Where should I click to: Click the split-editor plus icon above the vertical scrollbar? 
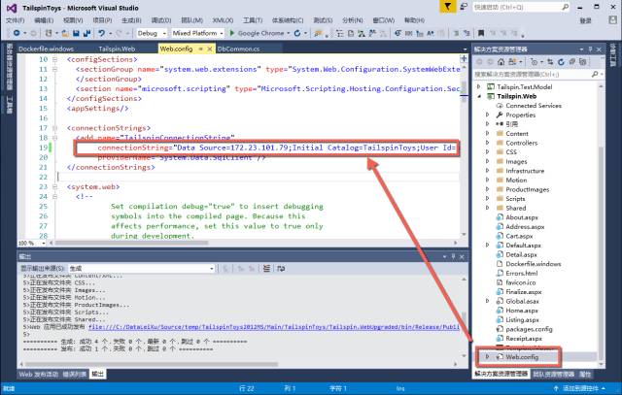464,58
